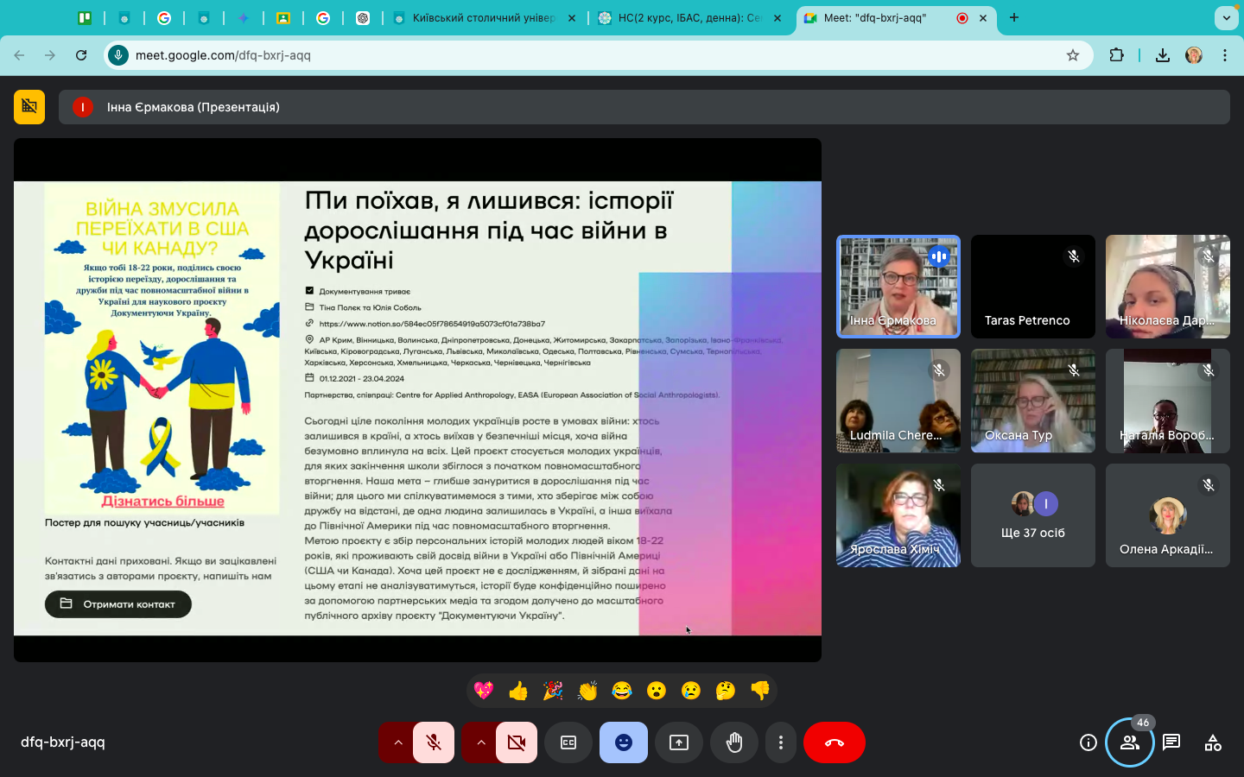This screenshot has width=1244, height=777.
Task: Toggle closed captions on
Action: click(568, 742)
